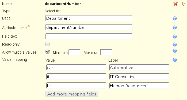Edit the Automotive label field
This screenshot has height=100, width=187.
139,67
